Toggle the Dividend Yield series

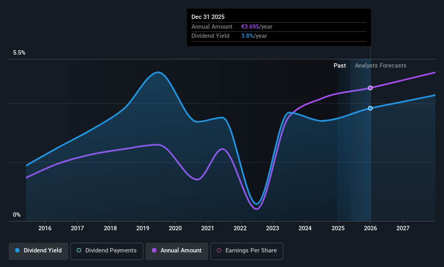(38, 251)
